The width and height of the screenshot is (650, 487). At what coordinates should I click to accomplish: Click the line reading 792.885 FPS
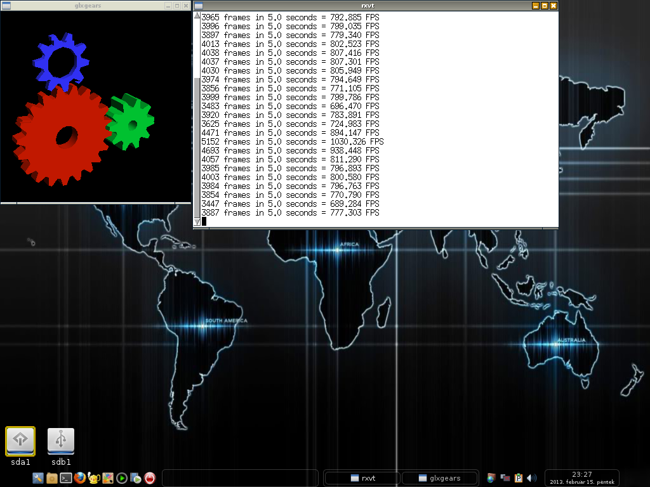tap(290, 17)
